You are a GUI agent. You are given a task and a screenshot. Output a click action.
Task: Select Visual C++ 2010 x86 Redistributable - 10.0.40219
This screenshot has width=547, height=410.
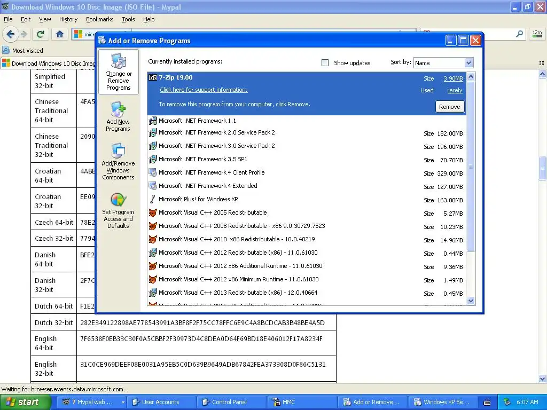pos(307,240)
